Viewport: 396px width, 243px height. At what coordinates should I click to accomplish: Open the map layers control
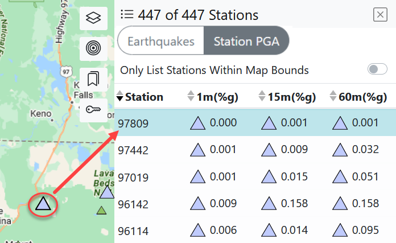click(x=93, y=19)
